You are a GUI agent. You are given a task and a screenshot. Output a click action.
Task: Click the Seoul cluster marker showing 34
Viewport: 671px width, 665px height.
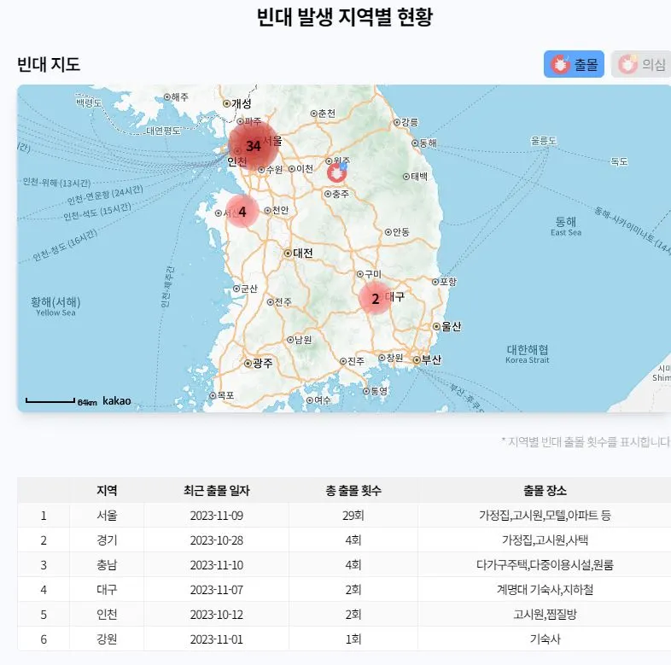254,145
